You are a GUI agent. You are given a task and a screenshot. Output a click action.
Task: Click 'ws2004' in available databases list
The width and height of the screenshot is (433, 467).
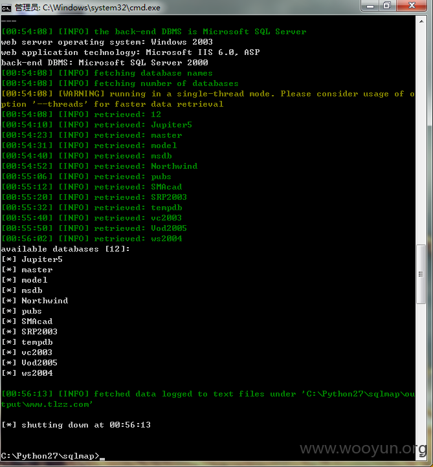pos(37,373)
